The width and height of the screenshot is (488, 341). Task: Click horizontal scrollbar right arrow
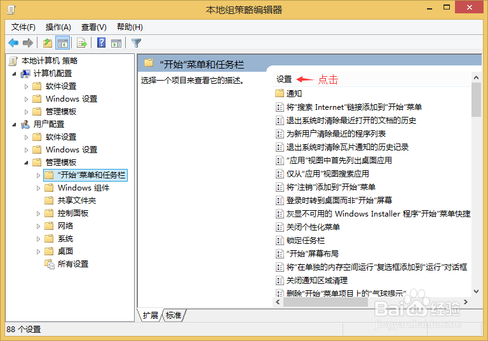pyautogui.click(x=466, y=302)
